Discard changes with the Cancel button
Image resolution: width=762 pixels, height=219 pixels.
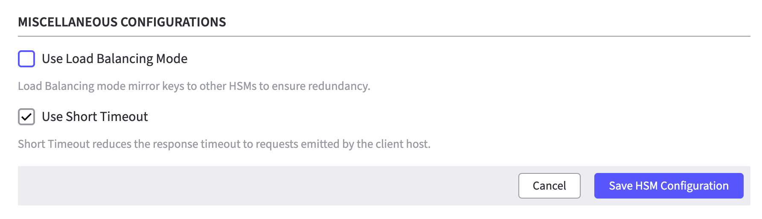pos(549,186)
